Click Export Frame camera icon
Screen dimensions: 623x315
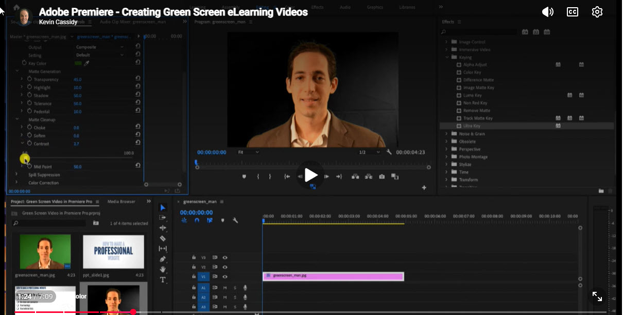pyautogui.click(x=382, y=177)
